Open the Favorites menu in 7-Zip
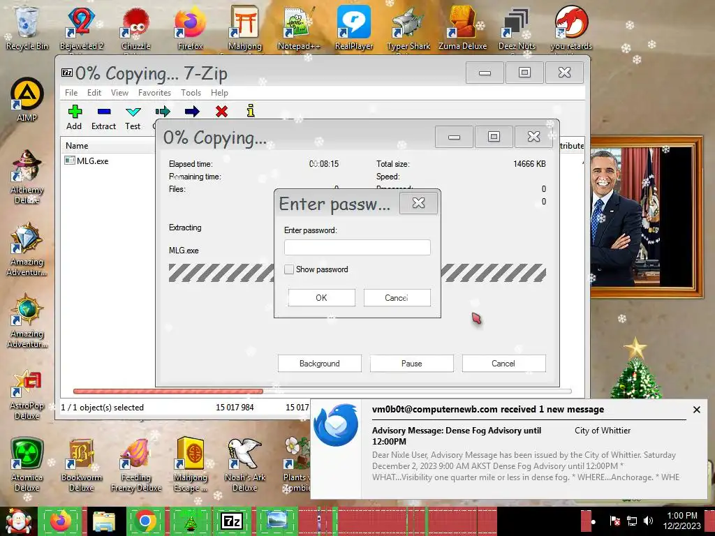Image resolution: width=715 pixels, height=536 pixels. pyautogui.click(x=154, y=93)
